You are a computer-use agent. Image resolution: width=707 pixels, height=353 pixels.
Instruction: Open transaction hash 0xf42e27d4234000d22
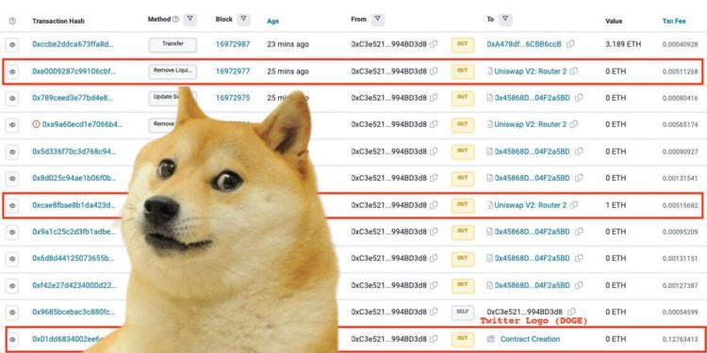pyautogui.click(x=74, y=285)
